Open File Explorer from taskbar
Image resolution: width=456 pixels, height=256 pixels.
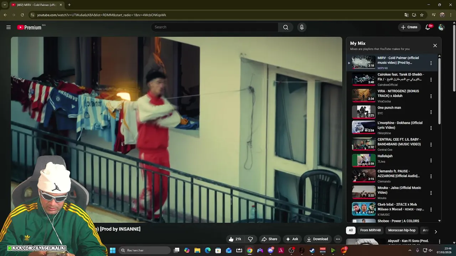click(x=197, y=250)
